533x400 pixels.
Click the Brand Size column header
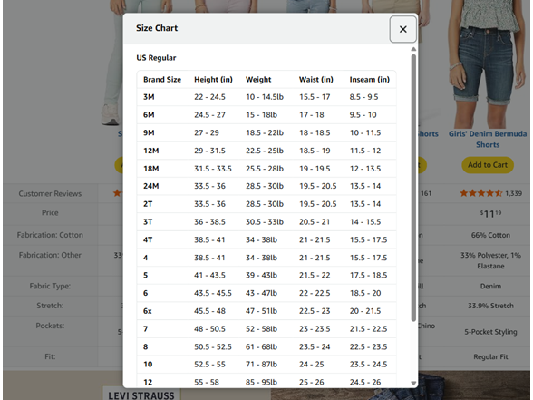(162, 80)
